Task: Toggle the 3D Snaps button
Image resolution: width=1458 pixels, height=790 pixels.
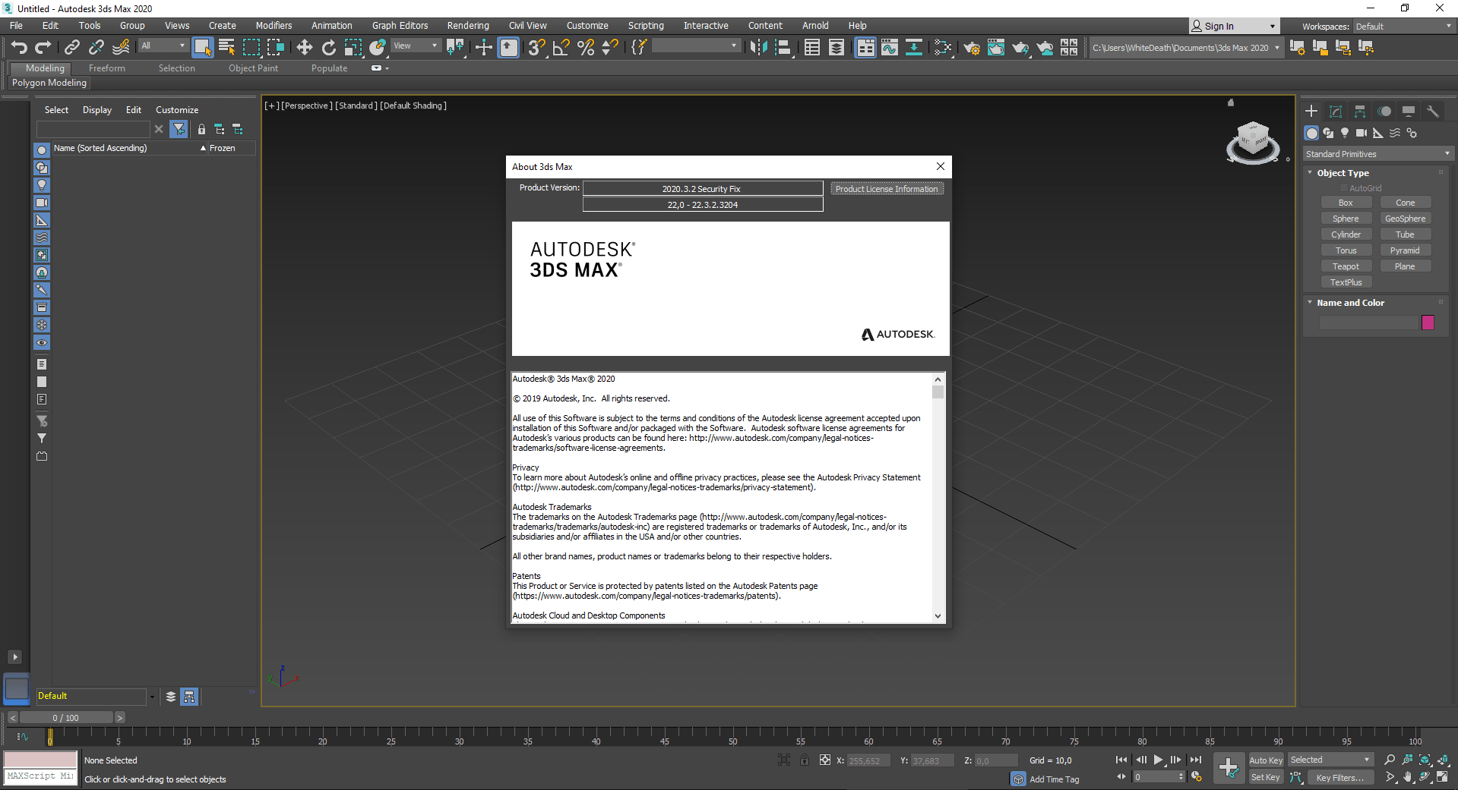Action: (537, 48)
